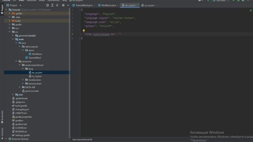Screen dimensions: 253x142
Task: Click the ModItems class icon in tree
Action: pos(30,54)
